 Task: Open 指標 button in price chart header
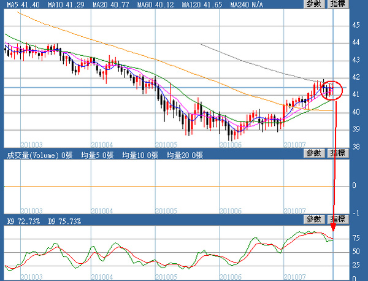click(x=337, y=4)
